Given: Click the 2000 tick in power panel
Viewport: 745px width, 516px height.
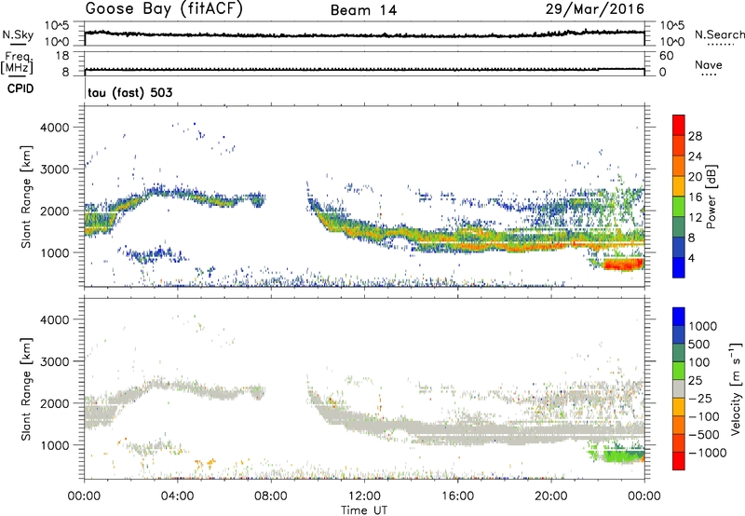Looking at the screenshot, I should pyautogui.click(x=54, y=210).
